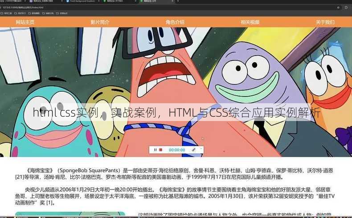Bookmark this page with star icon
Image resolution: width=352 pixels, height=218 pixels.
[x=338, y=8]
